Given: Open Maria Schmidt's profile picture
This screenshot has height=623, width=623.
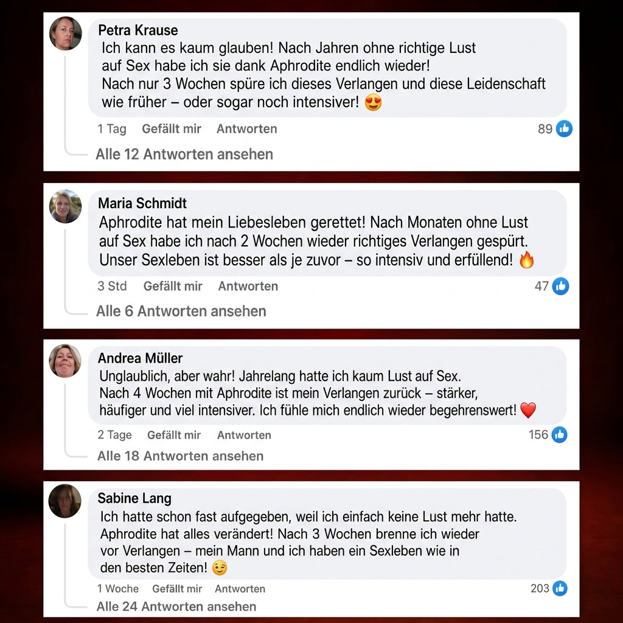Looking at the screenshot, I should coord(66,206).
